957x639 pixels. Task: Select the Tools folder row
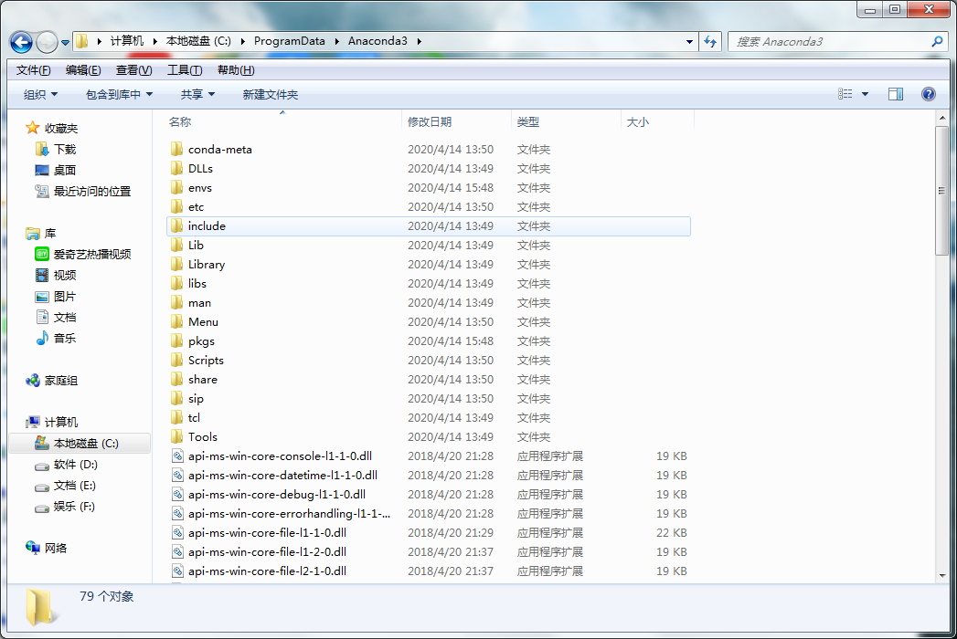429,437
